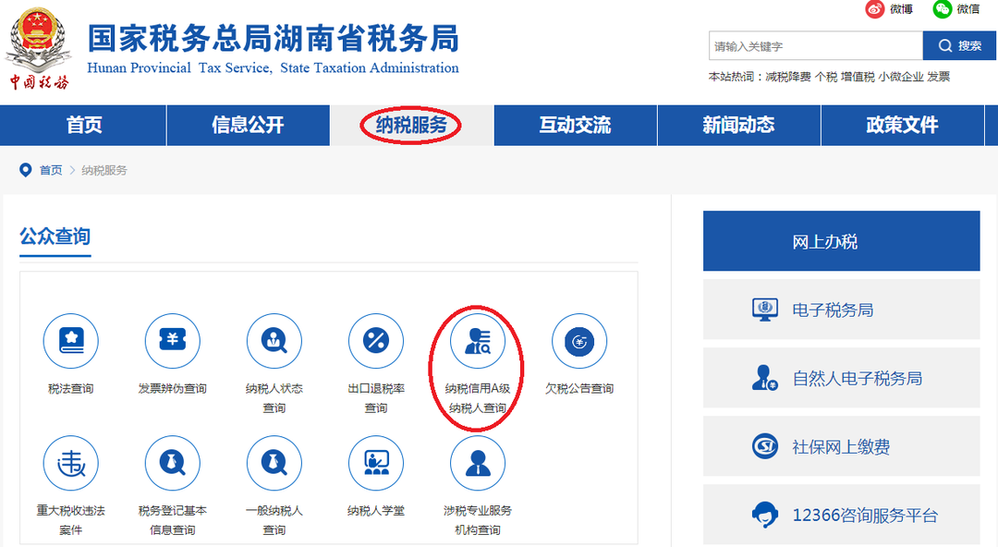This screenshot has height=547, width=998.
Task: Click the blue 搜索 search button
Action: click(959, 46)
